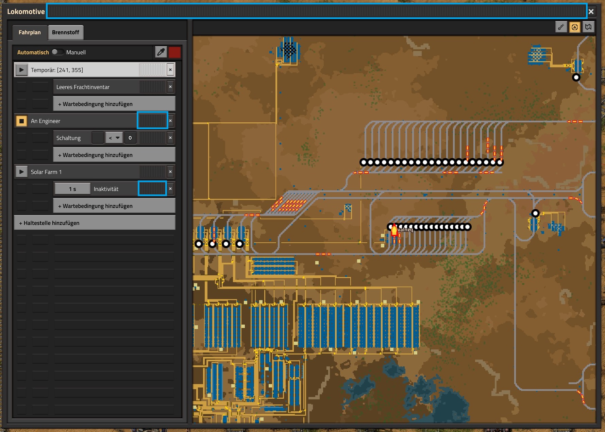
Task: Select the Fahrplan tab
Action: 30,32
